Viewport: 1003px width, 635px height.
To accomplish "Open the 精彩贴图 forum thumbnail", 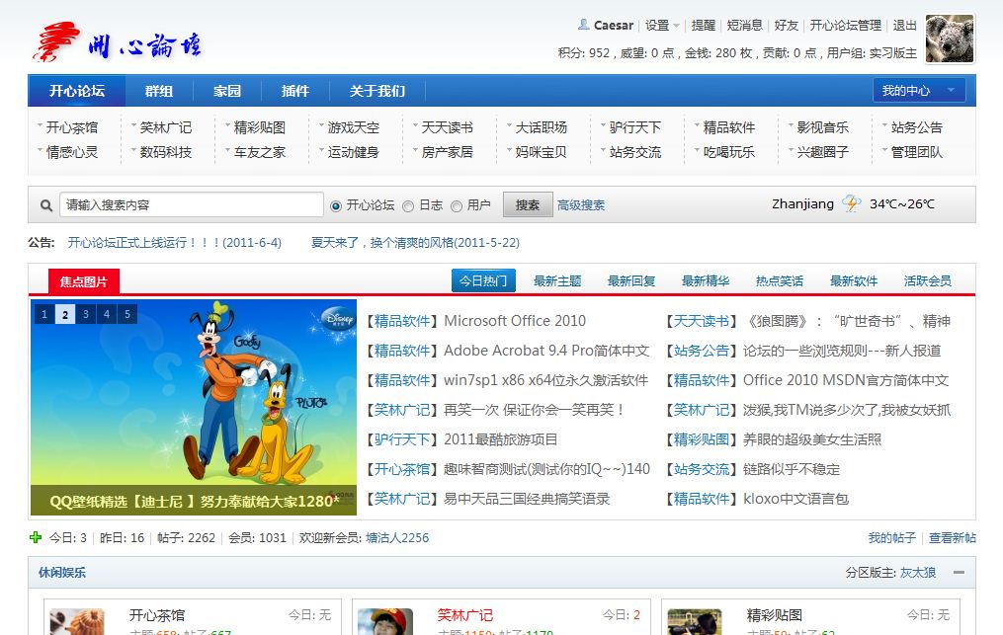I will [x=695, y=621].
